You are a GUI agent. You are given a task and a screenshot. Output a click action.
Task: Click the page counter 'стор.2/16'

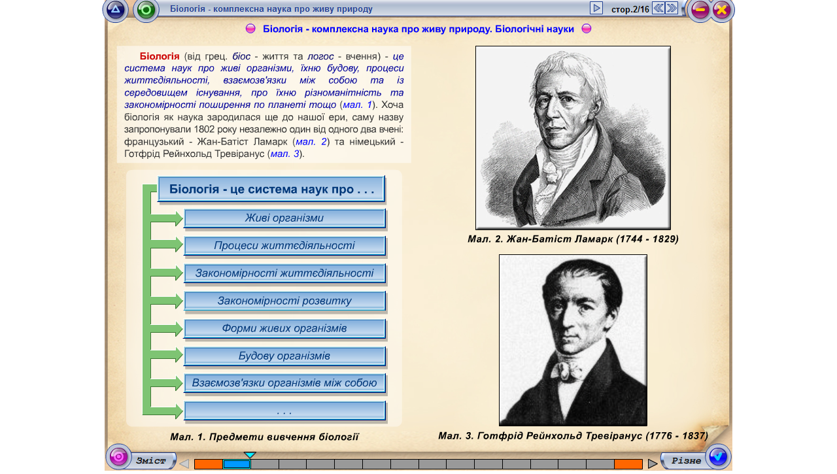[x=630, y=9]
